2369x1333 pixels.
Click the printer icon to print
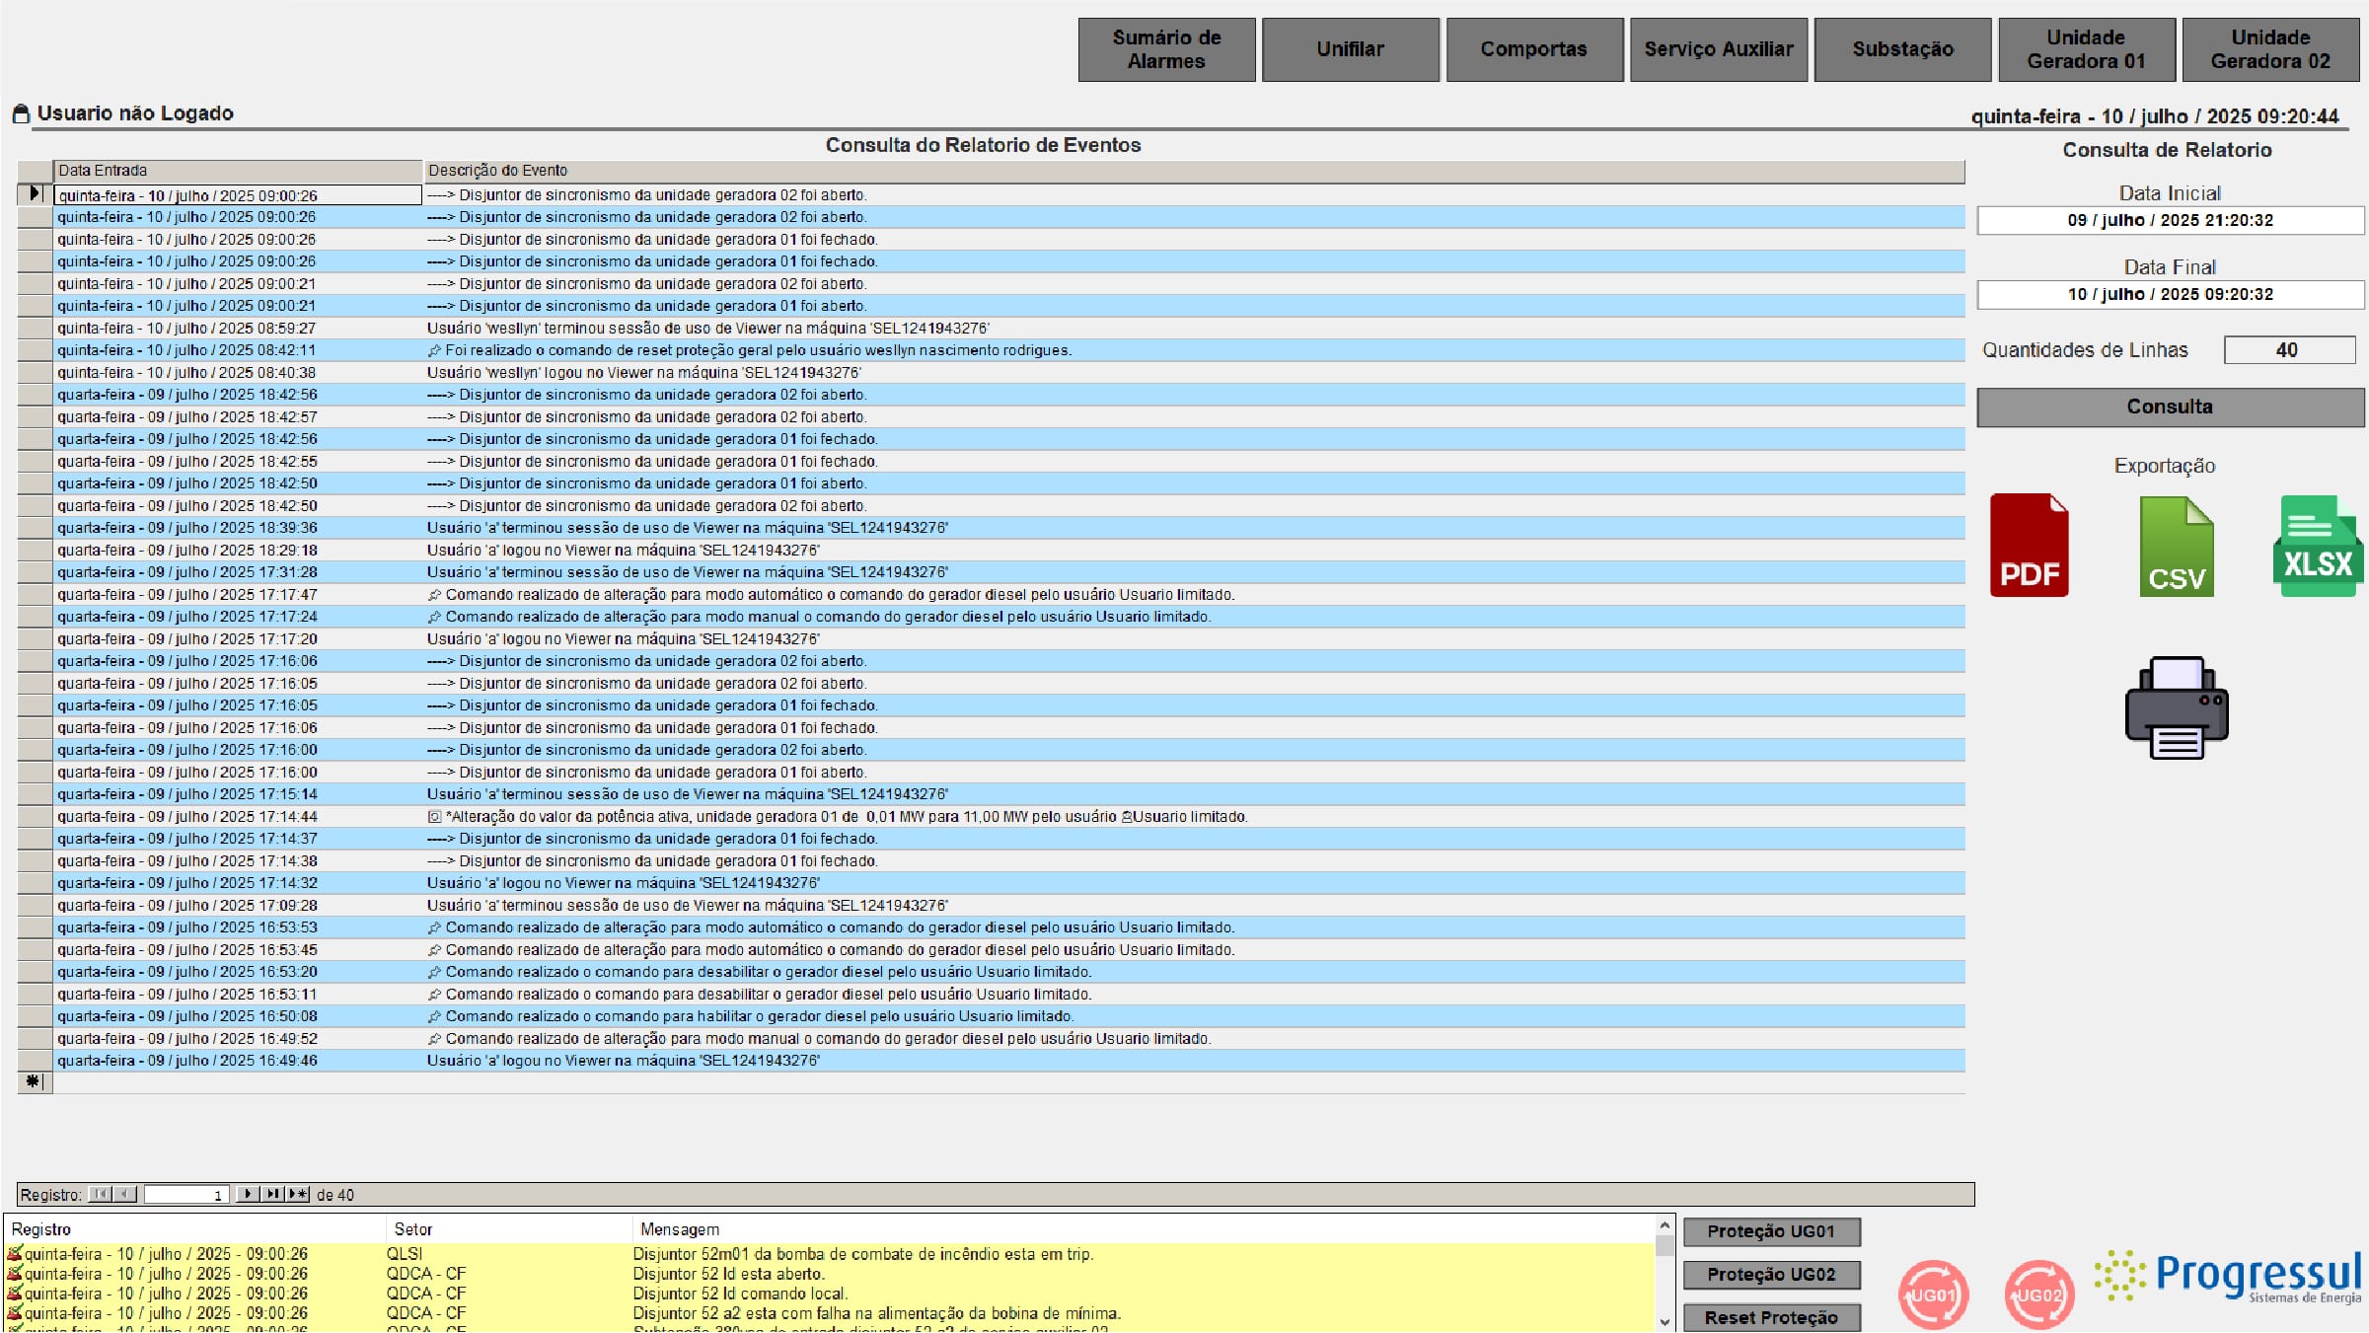2177,707
